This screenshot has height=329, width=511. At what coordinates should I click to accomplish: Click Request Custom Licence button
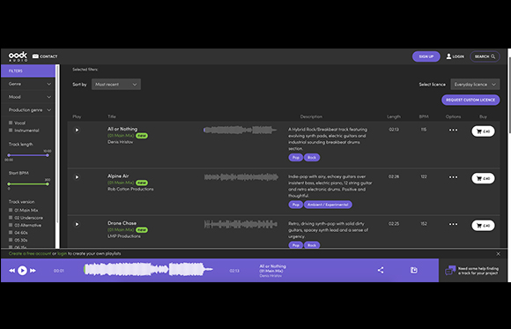pyautogui.click(x=470, y=100)
